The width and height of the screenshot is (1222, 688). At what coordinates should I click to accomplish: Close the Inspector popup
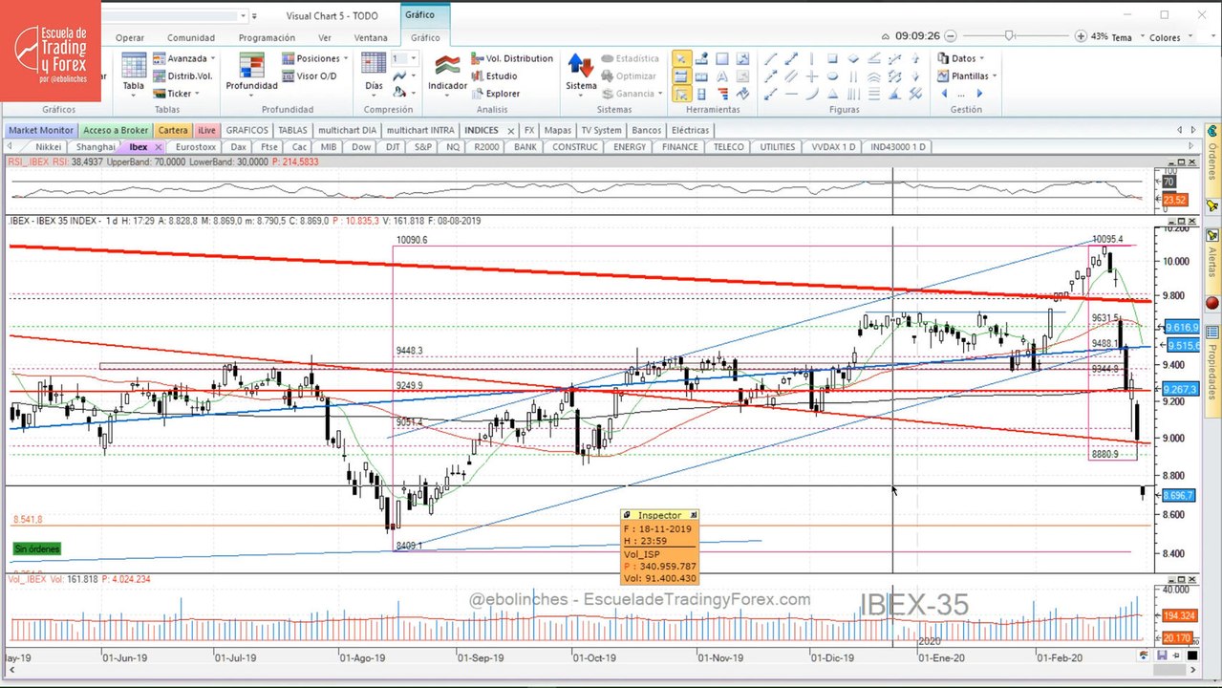[694, 515]
